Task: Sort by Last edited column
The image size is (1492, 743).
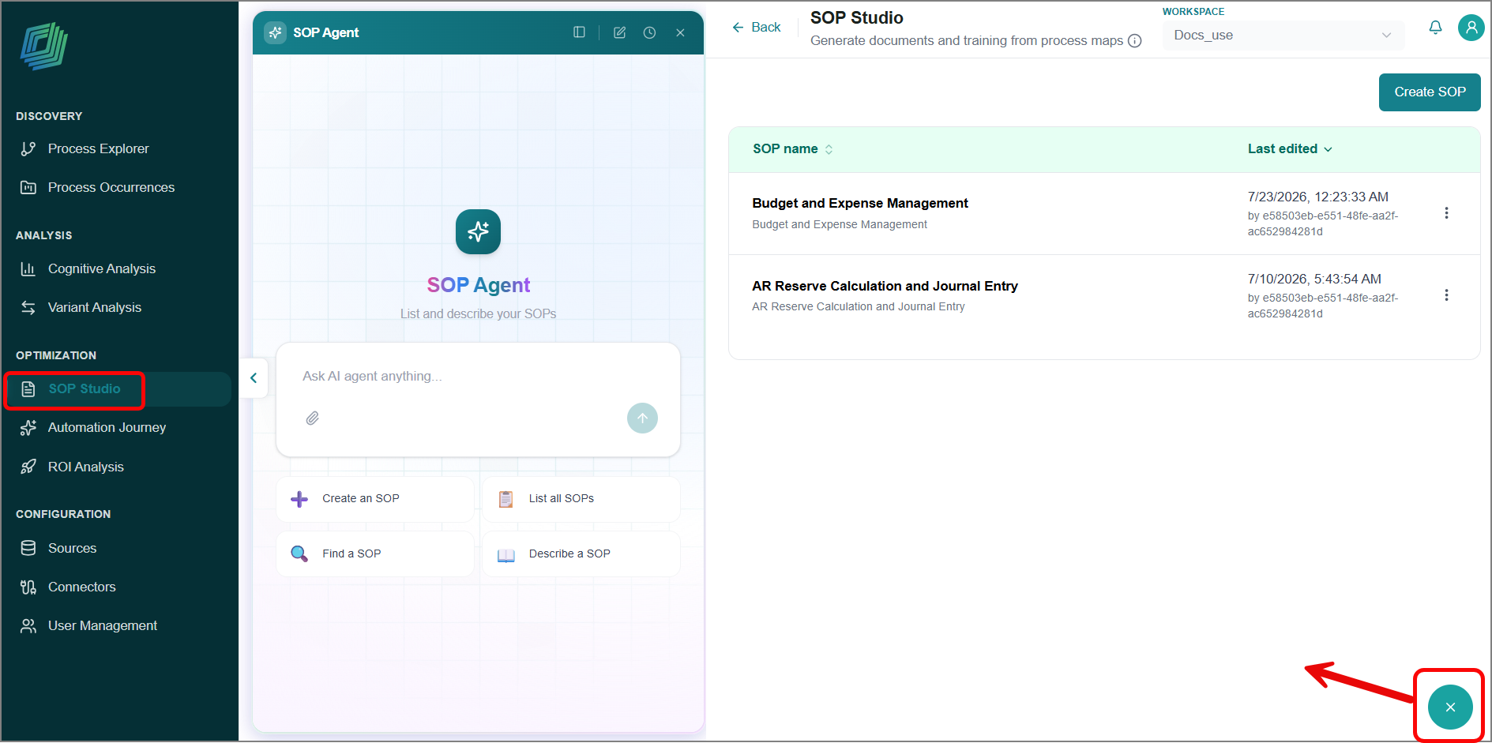Action: pyautogui.click(x=1290, y=149)
